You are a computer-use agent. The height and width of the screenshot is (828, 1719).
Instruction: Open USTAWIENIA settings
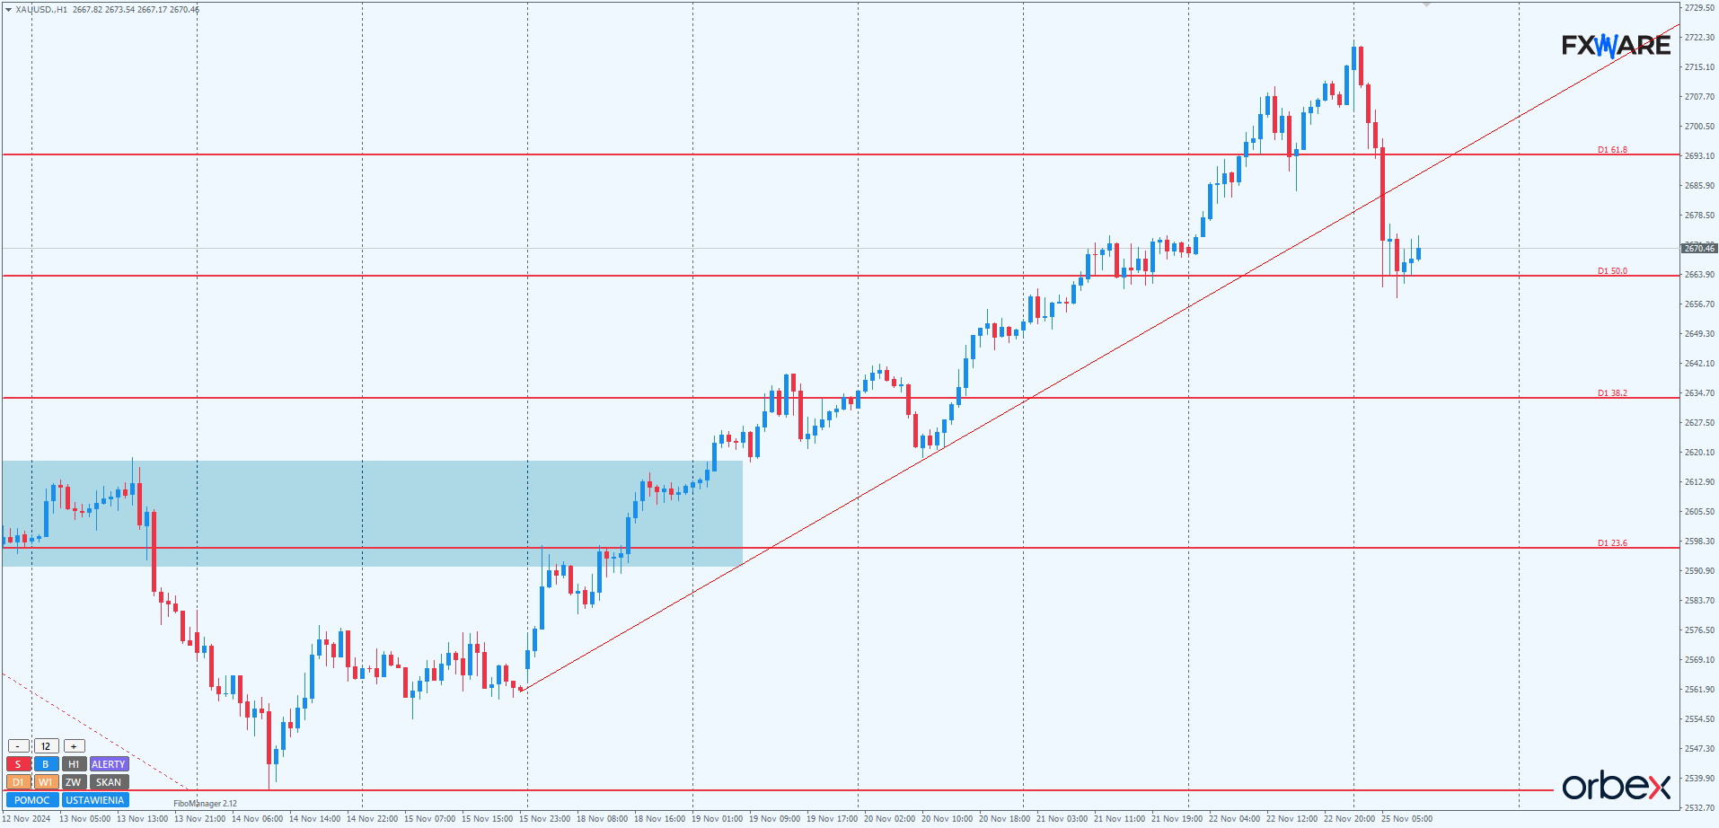click(x=95, y=800)
